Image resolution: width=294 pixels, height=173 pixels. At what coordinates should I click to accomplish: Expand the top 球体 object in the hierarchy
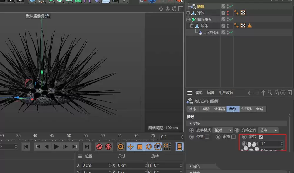pos(187,12)
